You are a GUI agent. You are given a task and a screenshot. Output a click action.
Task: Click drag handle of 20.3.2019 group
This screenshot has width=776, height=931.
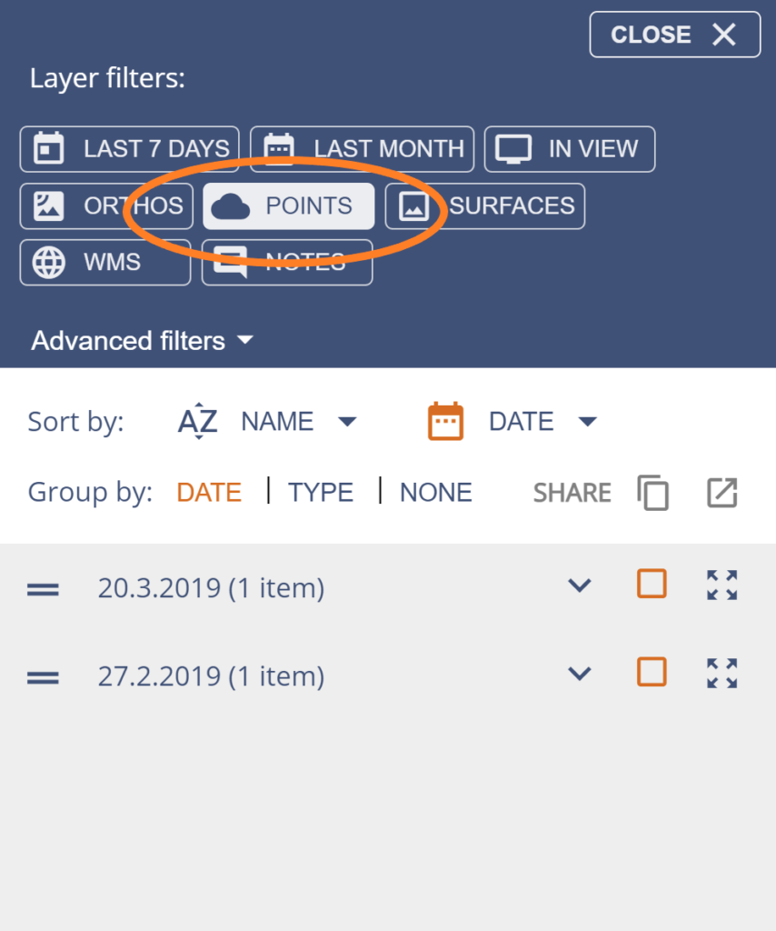(x=43, y=589)
